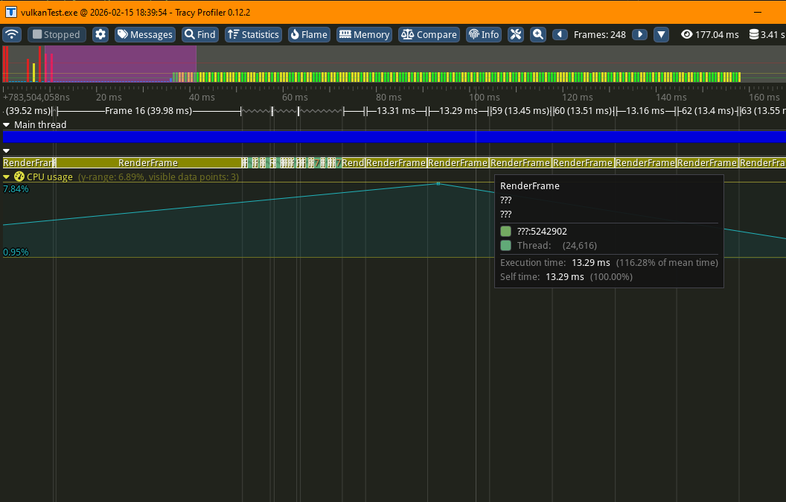Collapse the unnamed thread expander arrow
This screenshot has width=786, height=502.
[7, 150]
